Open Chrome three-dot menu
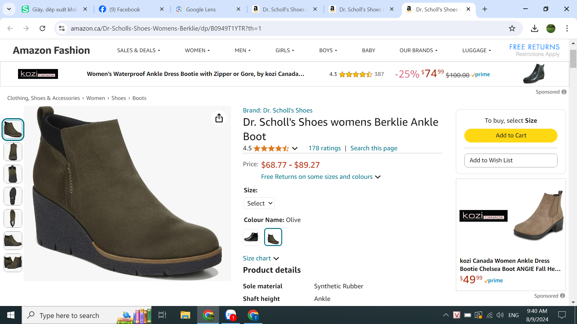 click(567, 28)
